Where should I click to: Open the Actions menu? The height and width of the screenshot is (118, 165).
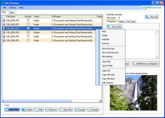click(x=13, y=7)
